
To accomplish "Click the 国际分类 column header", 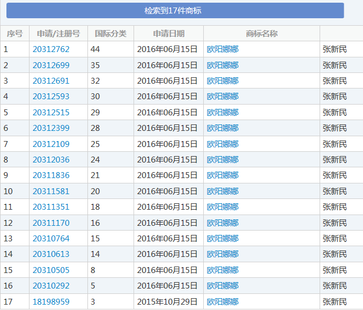I will pyautogui.click(x=110, y=34).
